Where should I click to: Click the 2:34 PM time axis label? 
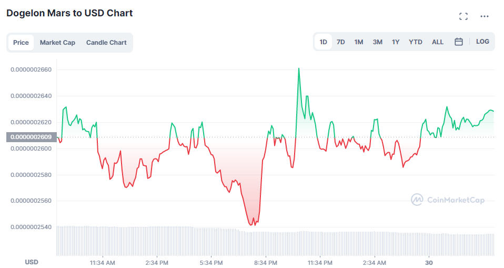[x=157, y=263]
